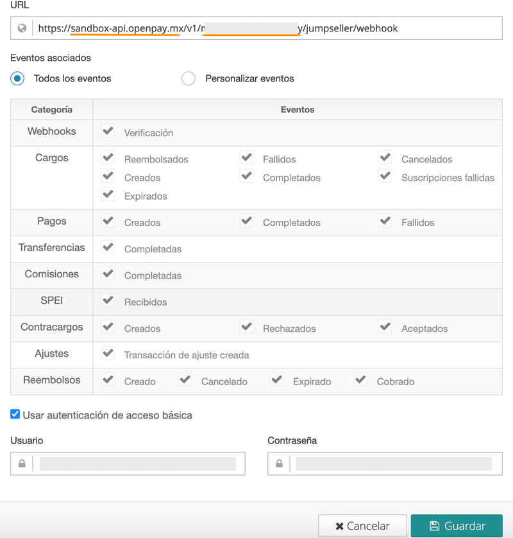
Task: Focus the Contraseña text field
Action: (x=396, y=464)
